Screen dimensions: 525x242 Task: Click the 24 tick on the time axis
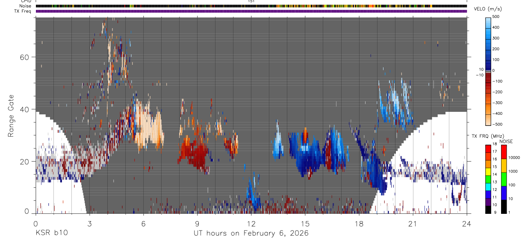point(466,223)
